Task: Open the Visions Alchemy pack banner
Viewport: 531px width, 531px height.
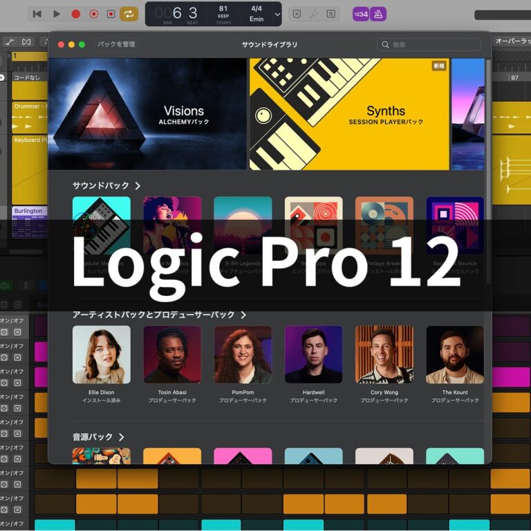Action: (x=147, y=114)
